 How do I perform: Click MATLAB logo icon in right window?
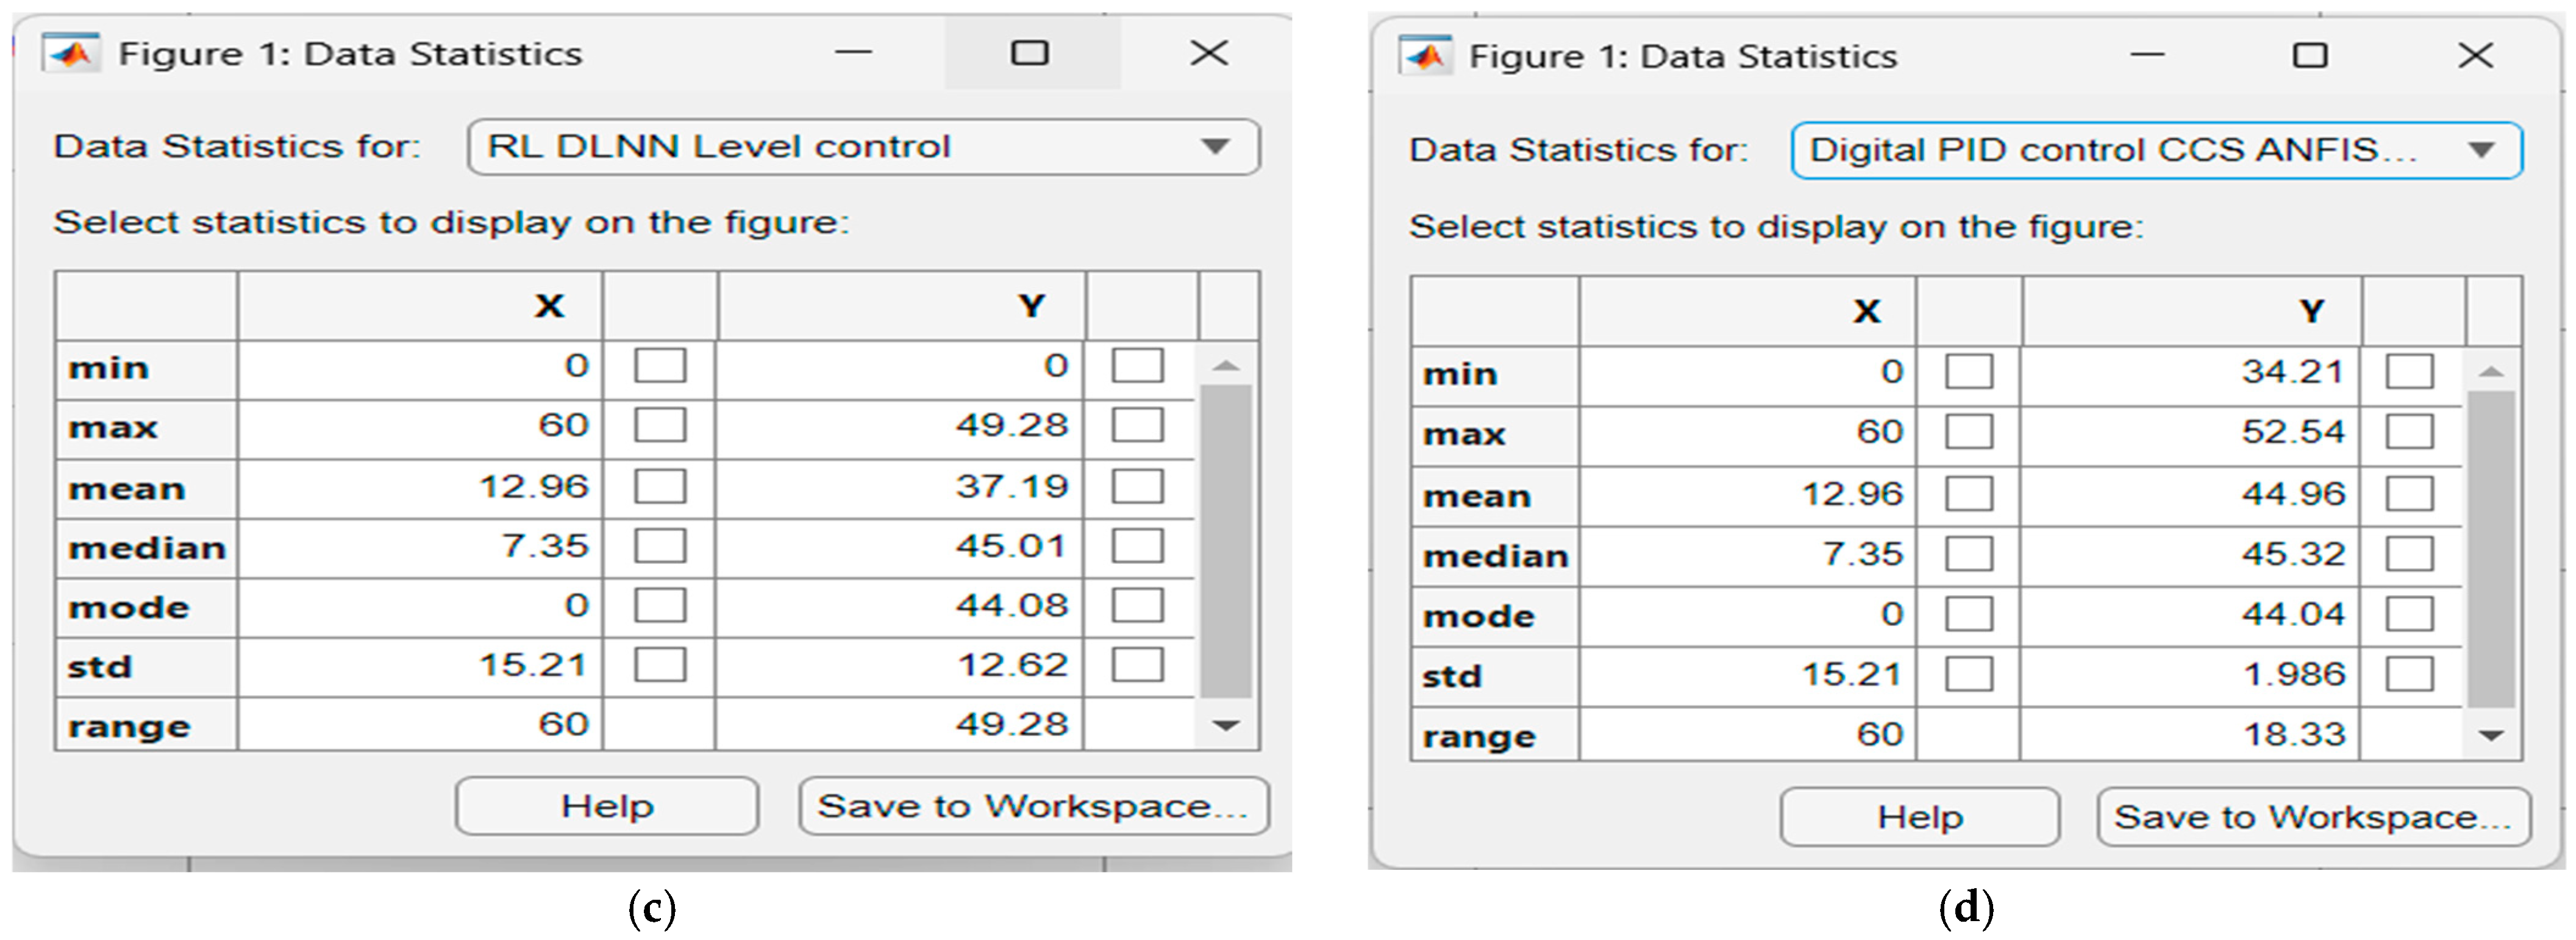point(1425,56)
